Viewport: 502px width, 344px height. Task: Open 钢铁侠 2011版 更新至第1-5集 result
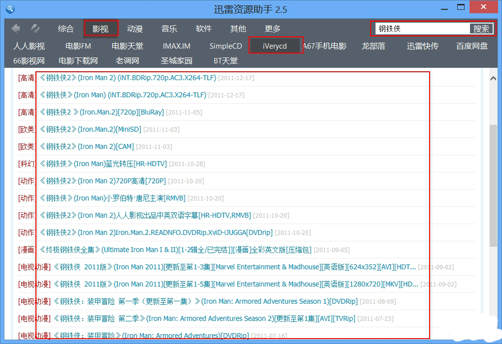(x=236, y=285)
